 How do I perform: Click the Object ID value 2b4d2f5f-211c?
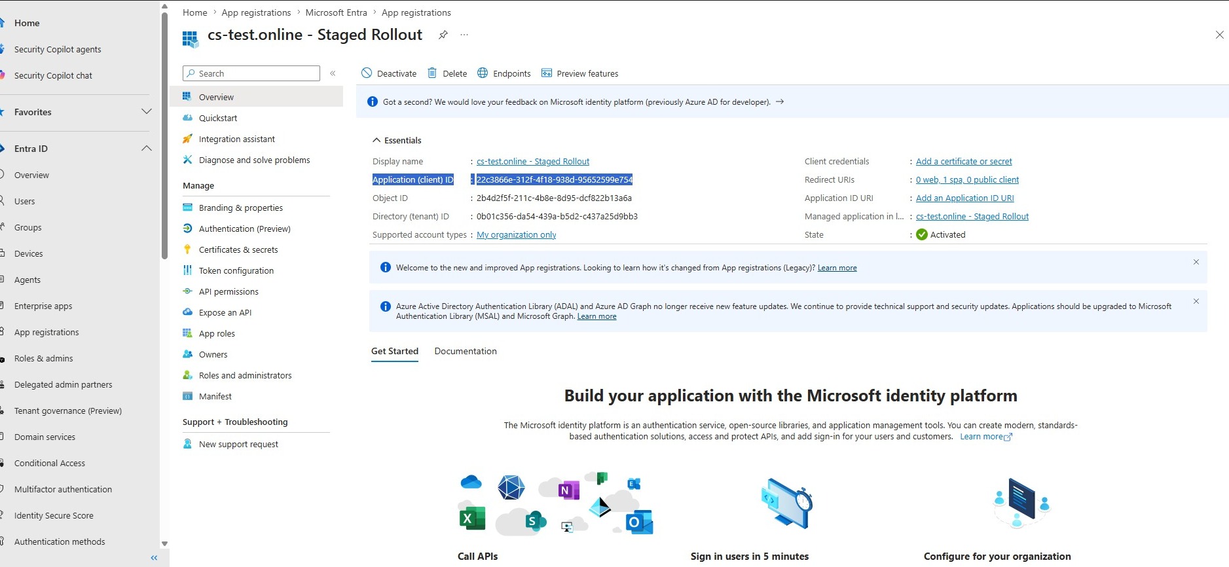click(x=554, y=198)
